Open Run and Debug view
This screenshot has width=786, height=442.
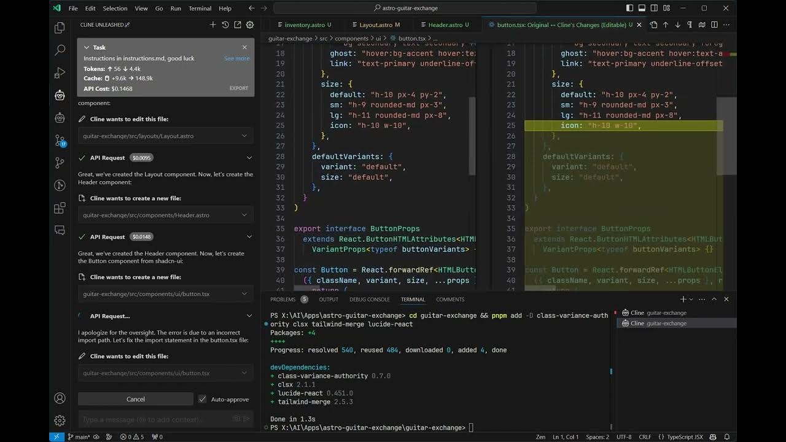pyautogui.click(x=60, y=73)
